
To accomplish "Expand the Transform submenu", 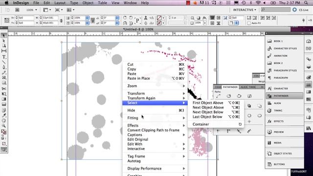I will tap(155, 93).
